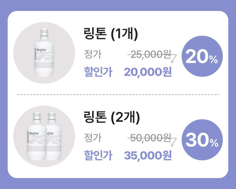
Task: Select the 링톤 (1개) product title
Action: [110, 34]
